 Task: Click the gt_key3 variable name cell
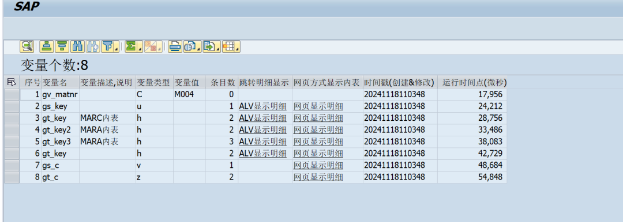click(x=60, y=141)
